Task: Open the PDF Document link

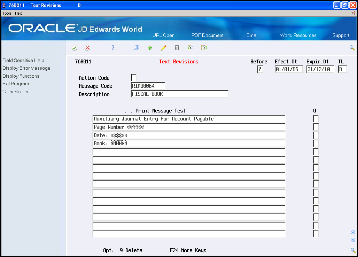Action: click(207, 35)
